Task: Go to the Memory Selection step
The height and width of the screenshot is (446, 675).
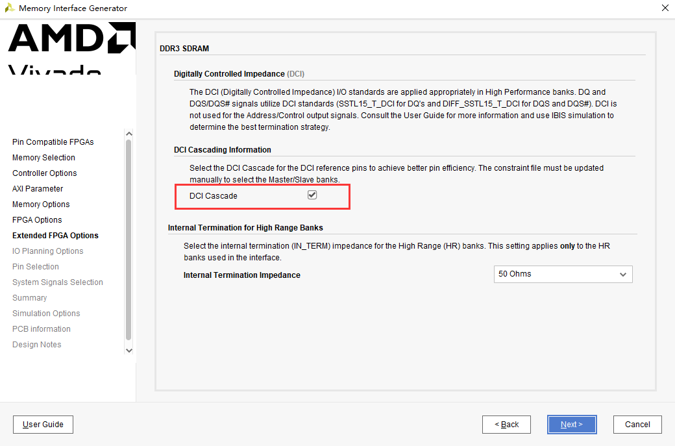Action: click(x=43, y=158)
